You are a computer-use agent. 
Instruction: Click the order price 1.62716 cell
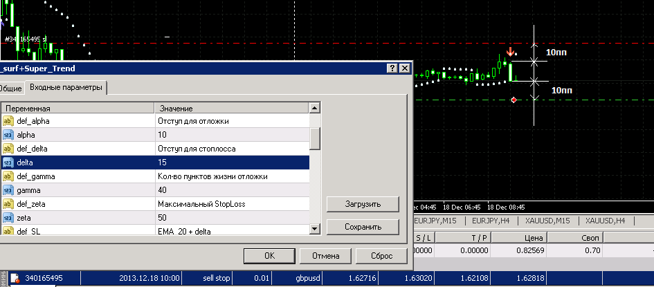click(351, 278)
